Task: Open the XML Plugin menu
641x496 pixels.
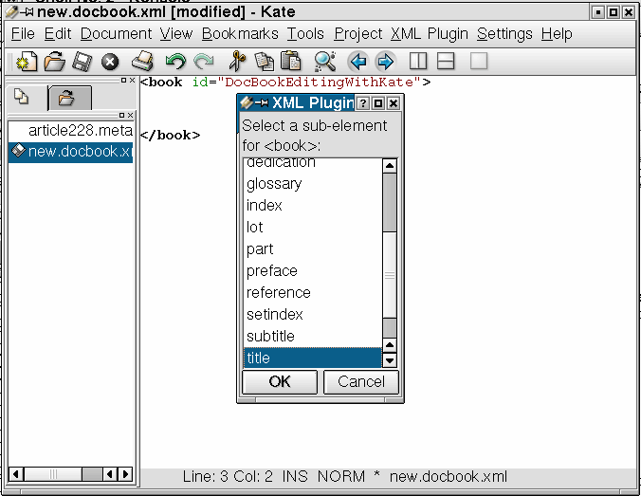Action: (430, 33)
